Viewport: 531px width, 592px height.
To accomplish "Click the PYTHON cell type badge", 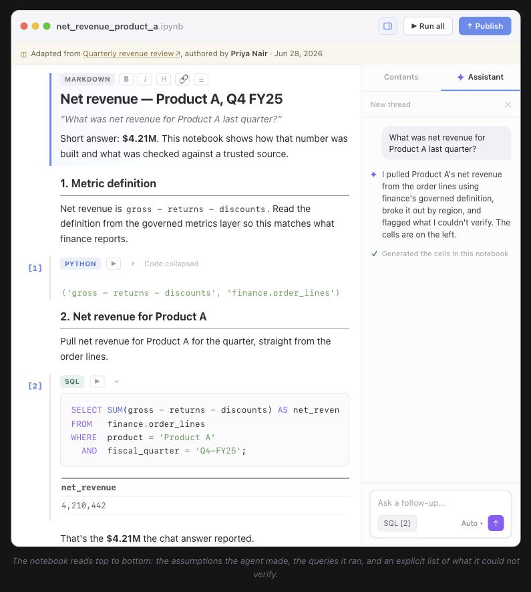I will point(80,264).
